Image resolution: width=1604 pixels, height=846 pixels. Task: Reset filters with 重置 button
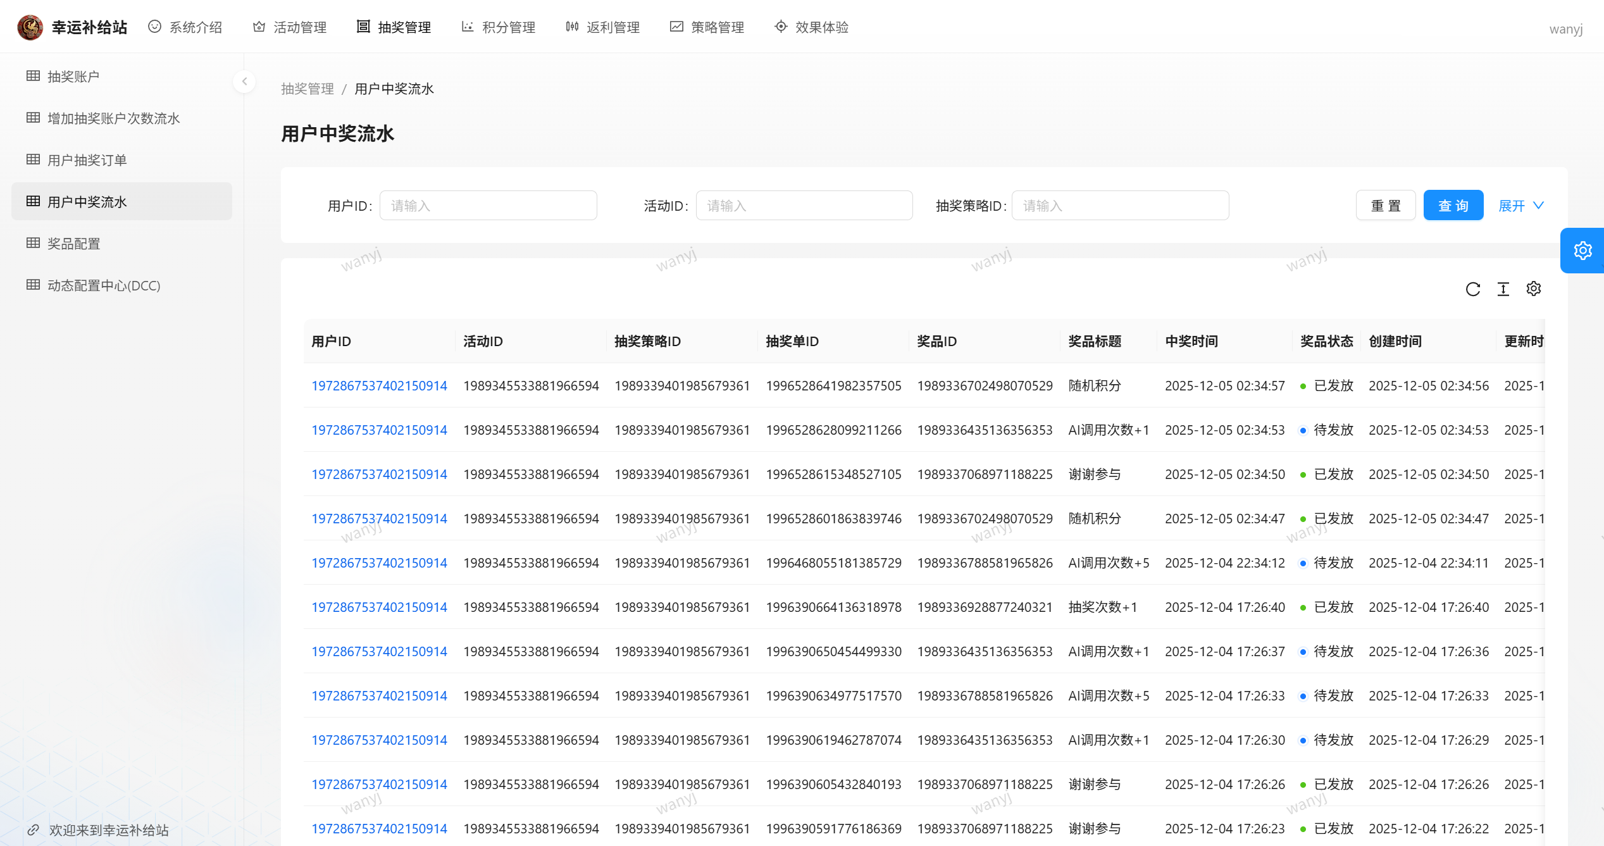(1385, 205)
